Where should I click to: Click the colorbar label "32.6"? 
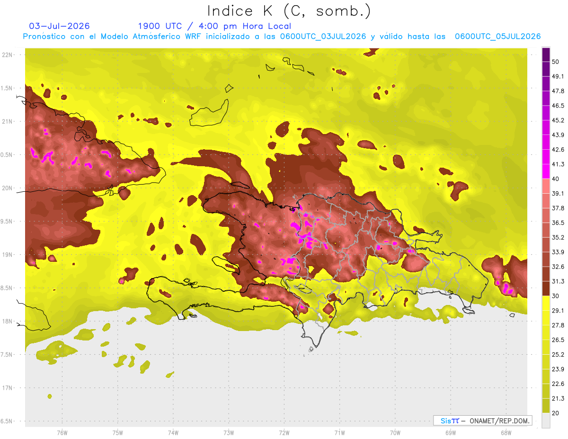558,267
